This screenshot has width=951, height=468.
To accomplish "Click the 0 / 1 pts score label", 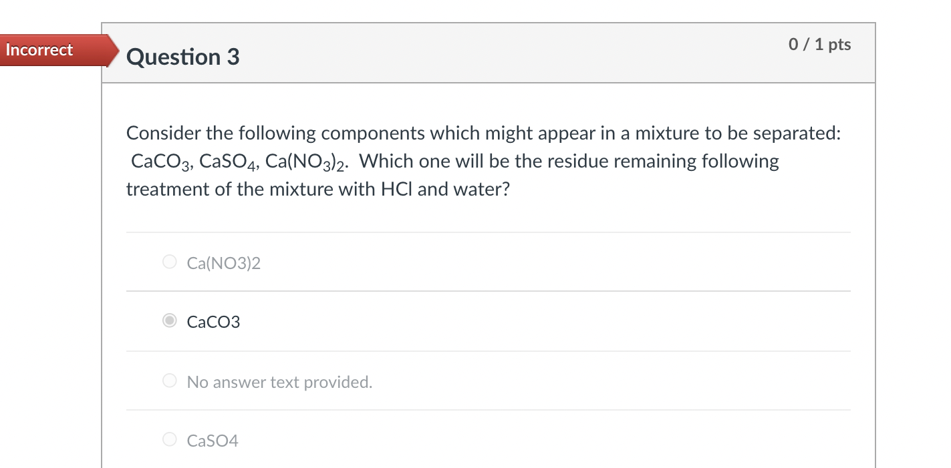I will pyautogui.click(x=820, y=45).
